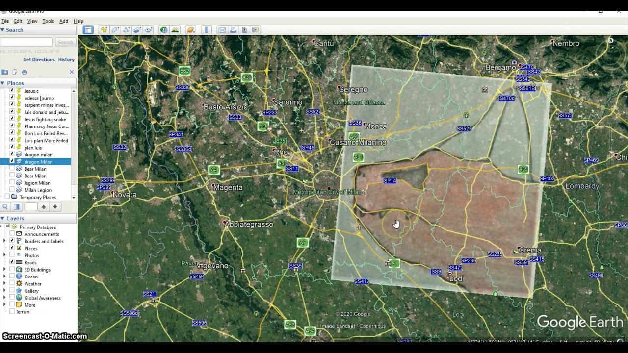Open the historical imagery clock tool
The image size is (628, 353).
163,30
